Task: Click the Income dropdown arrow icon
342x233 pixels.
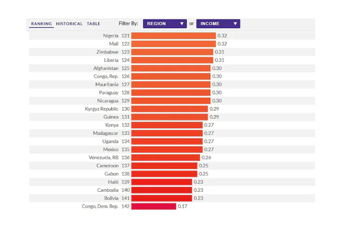Action: coord(235,24)
